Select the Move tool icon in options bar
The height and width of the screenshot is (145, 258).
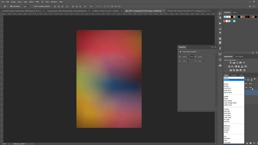coord(5,6)
